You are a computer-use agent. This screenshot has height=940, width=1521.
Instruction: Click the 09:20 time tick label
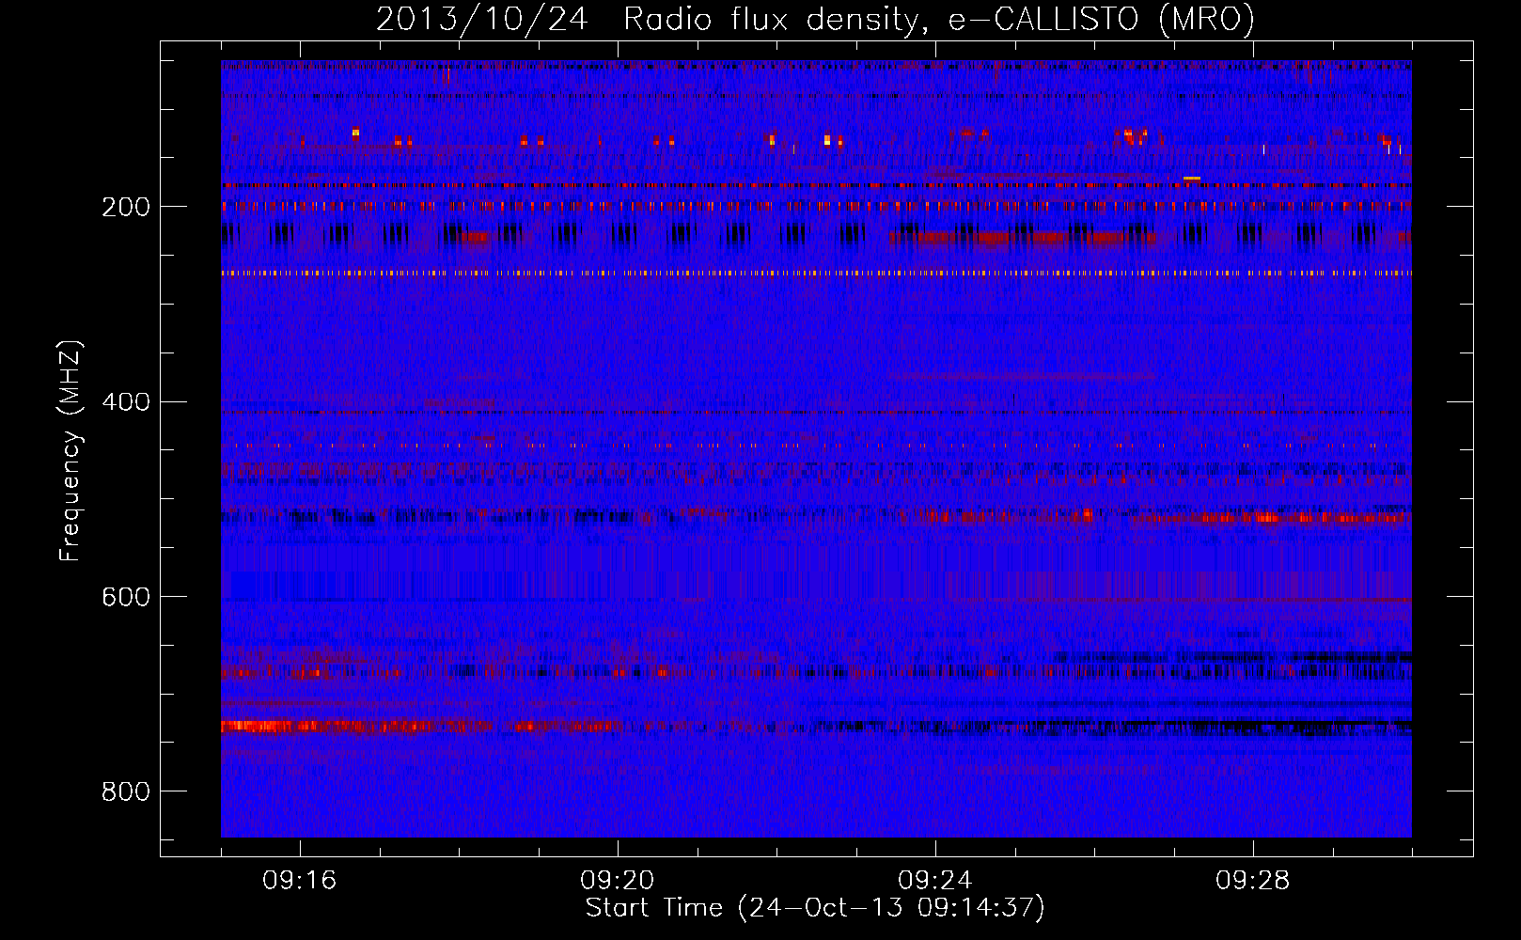(618, 881)
